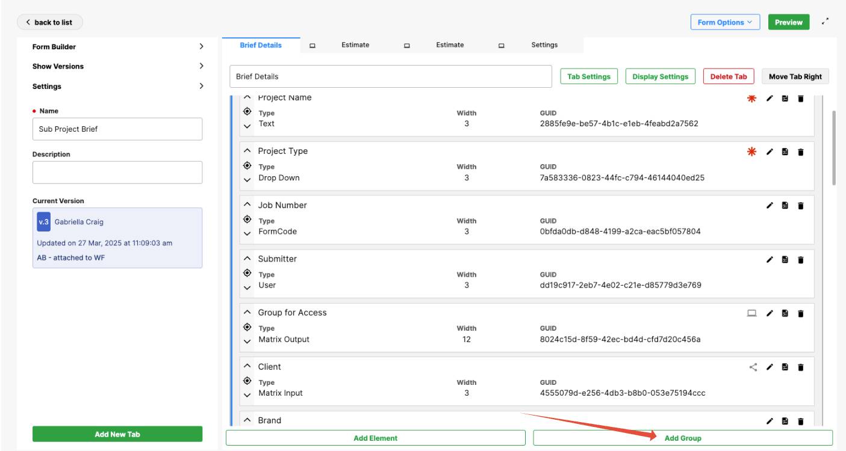The image size is (846, 451).
Task: Click the down arrow on Job Number row
Action: [x=247, y=234]
